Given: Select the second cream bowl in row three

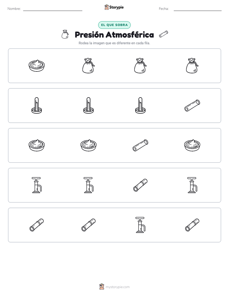Looking at the screenshot, I should coord(89,145).
